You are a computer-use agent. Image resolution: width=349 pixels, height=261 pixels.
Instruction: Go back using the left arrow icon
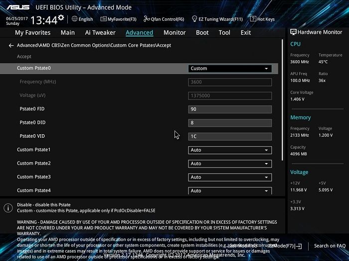[11, 46]
